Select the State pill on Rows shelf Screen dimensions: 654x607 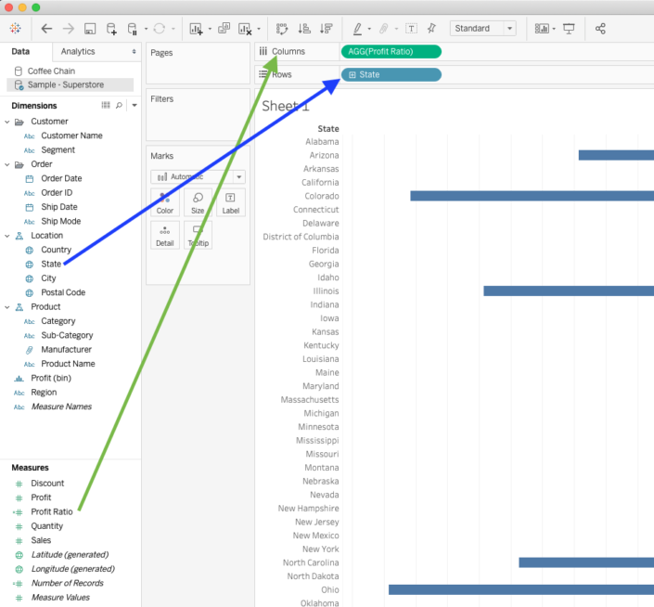[x=391, y=74]
